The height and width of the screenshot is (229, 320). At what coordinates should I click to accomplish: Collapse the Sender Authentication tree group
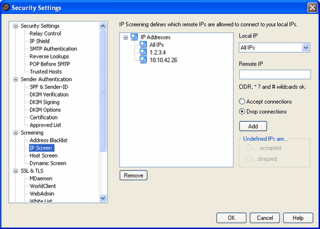tap(15, 80)
